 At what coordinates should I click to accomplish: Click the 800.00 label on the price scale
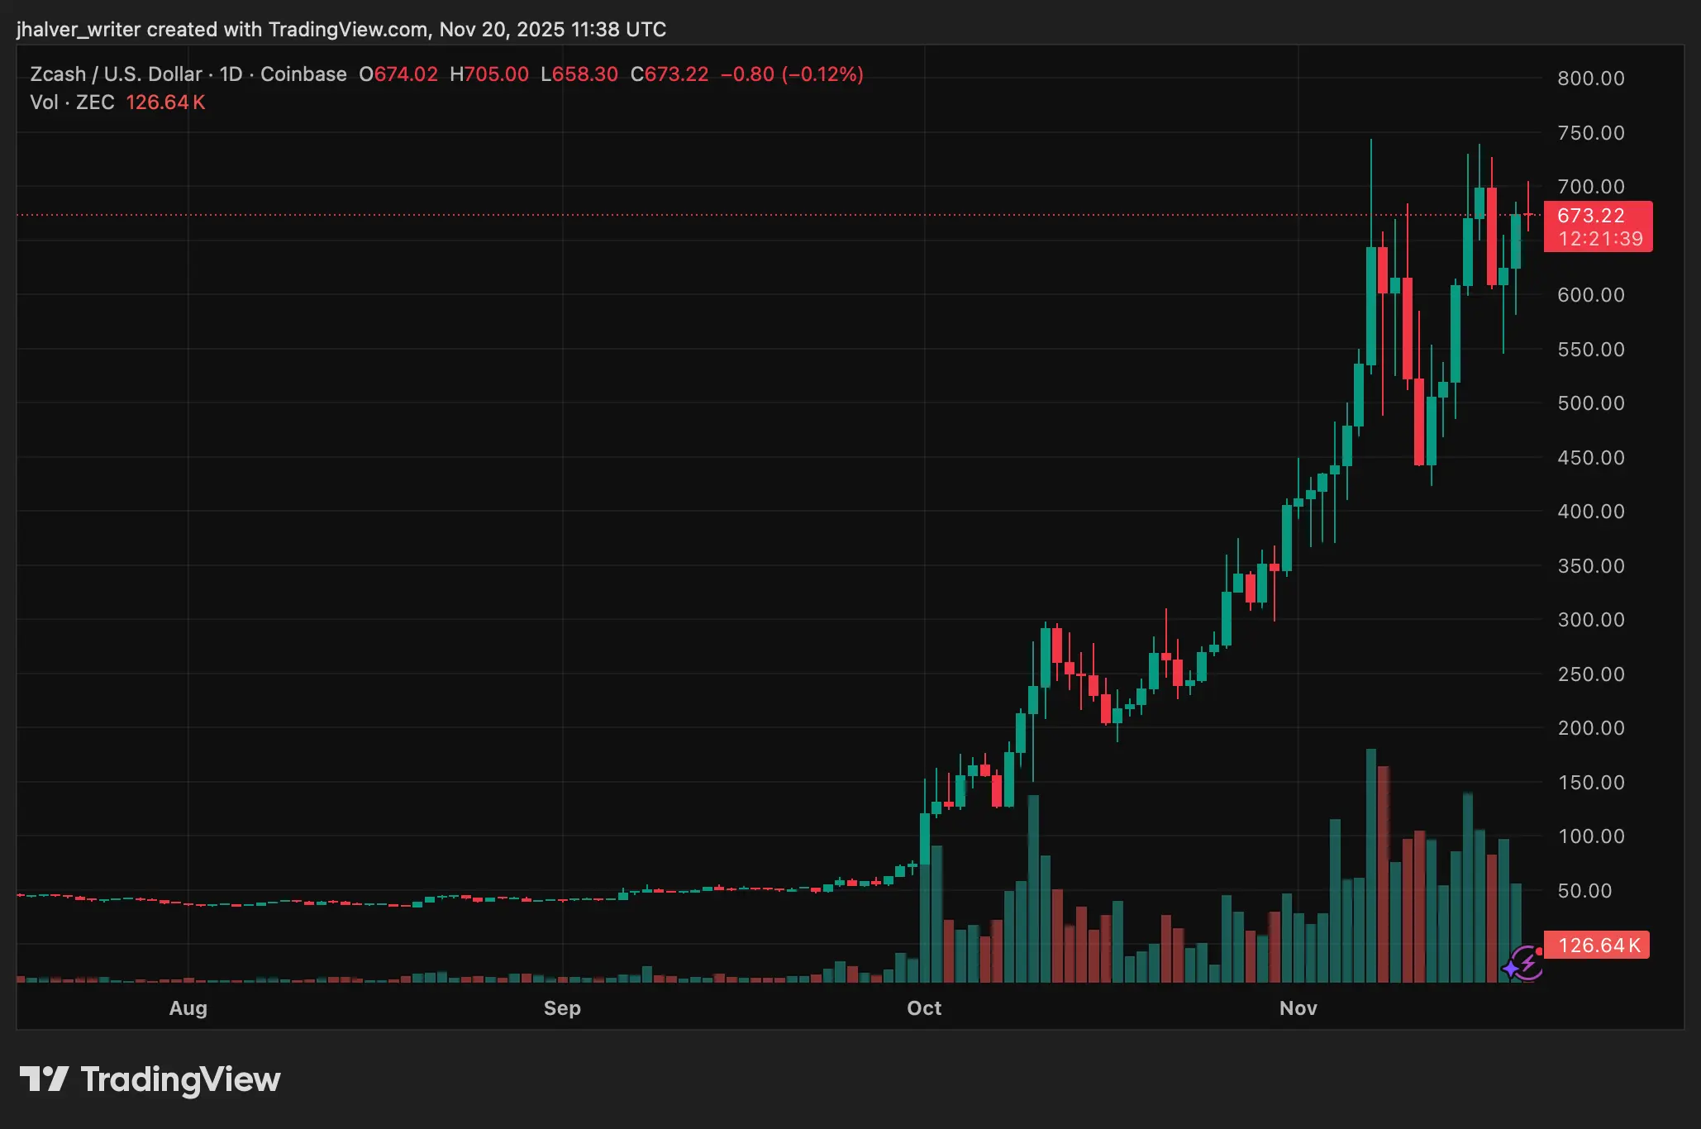tap(1591, 79)
